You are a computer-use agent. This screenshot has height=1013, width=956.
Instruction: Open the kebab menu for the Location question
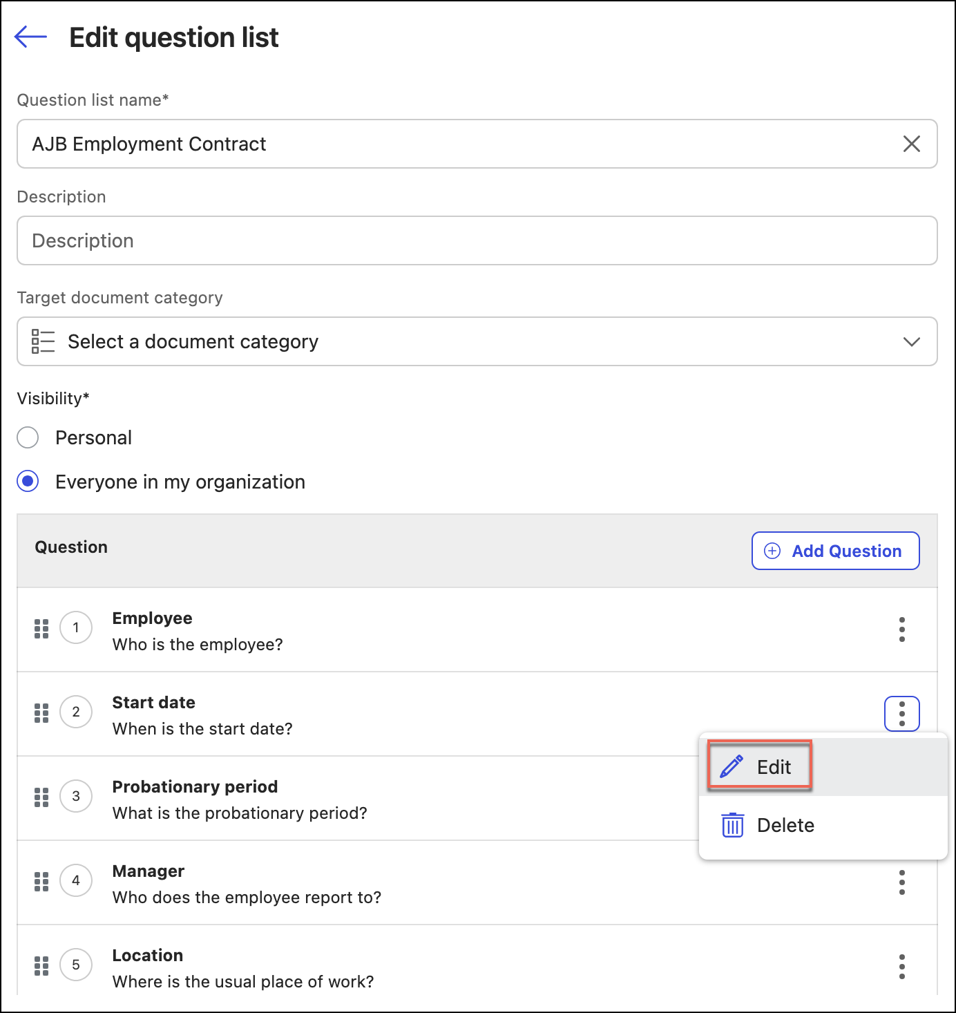pyautogui.click(x=901, y=967)
